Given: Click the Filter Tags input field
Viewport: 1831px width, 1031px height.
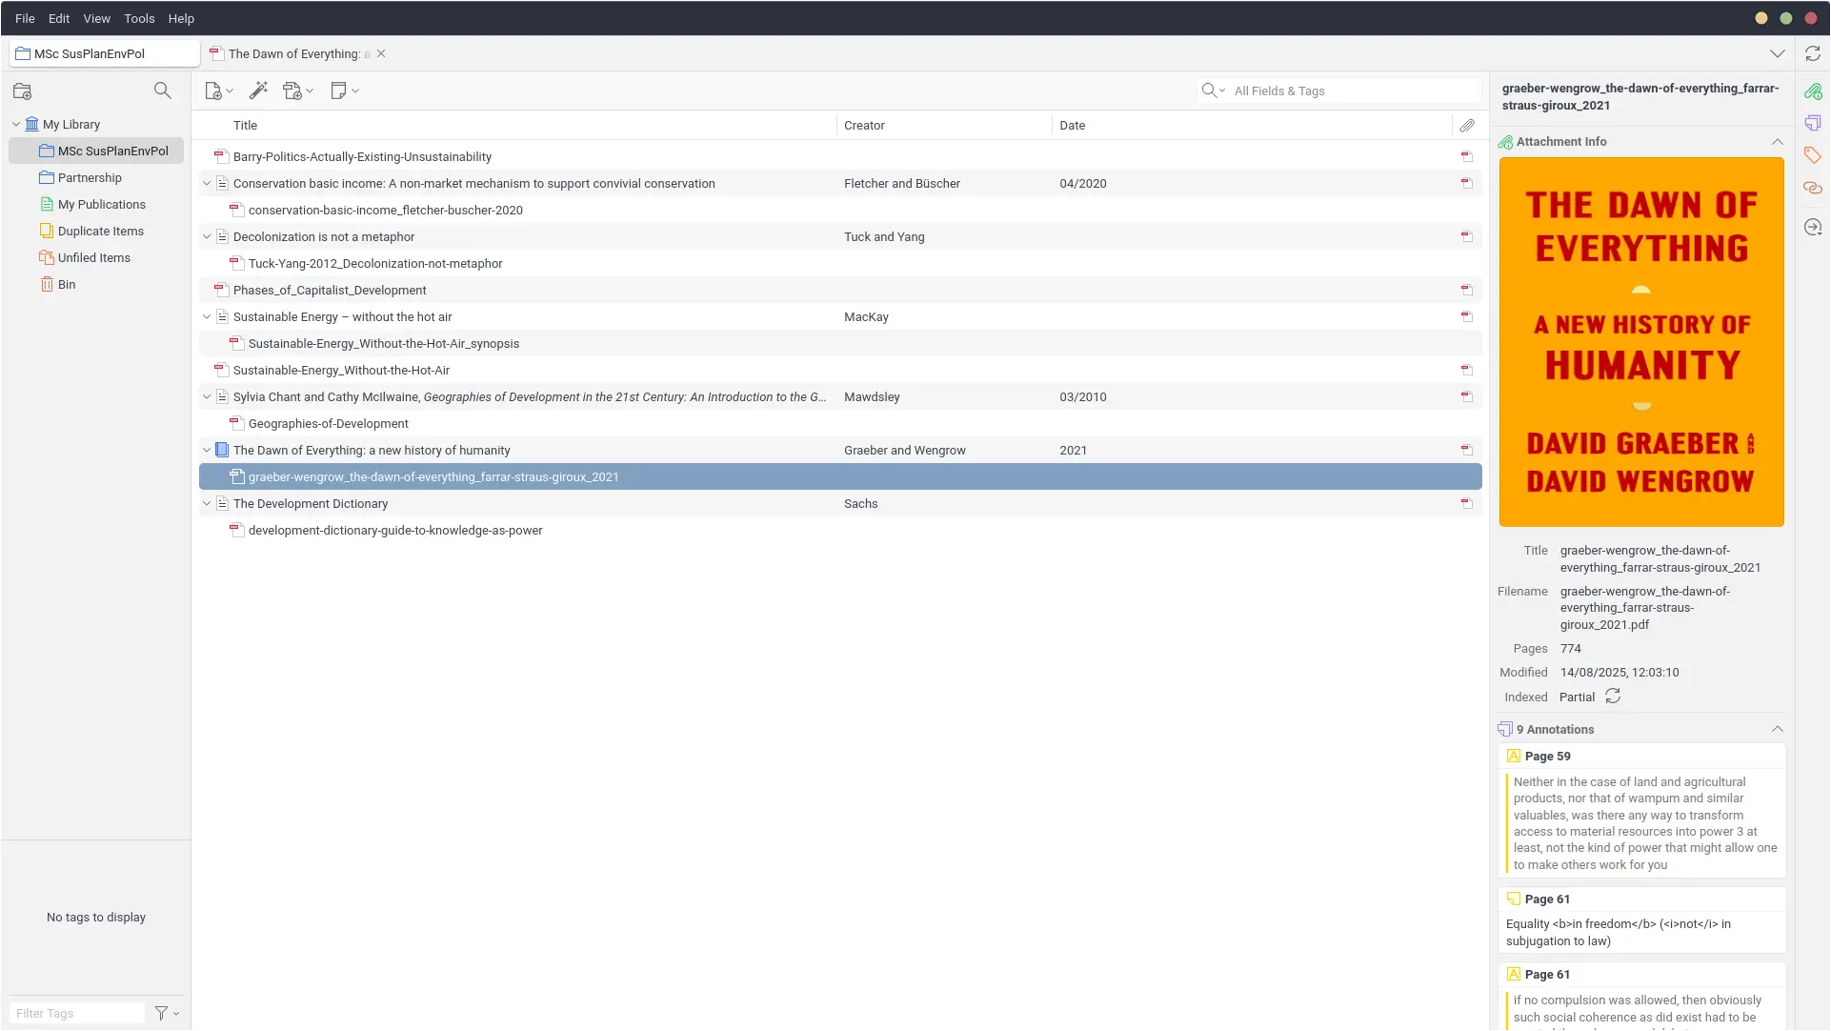Looking at the screenshot, I should (x=76, y=1013).
